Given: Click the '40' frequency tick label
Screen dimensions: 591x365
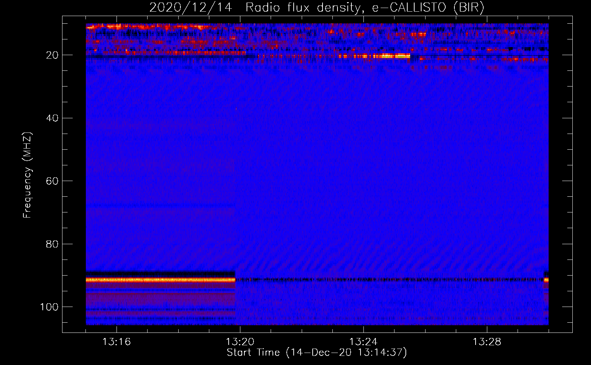Looking at the screenshot, I should 52,118.
